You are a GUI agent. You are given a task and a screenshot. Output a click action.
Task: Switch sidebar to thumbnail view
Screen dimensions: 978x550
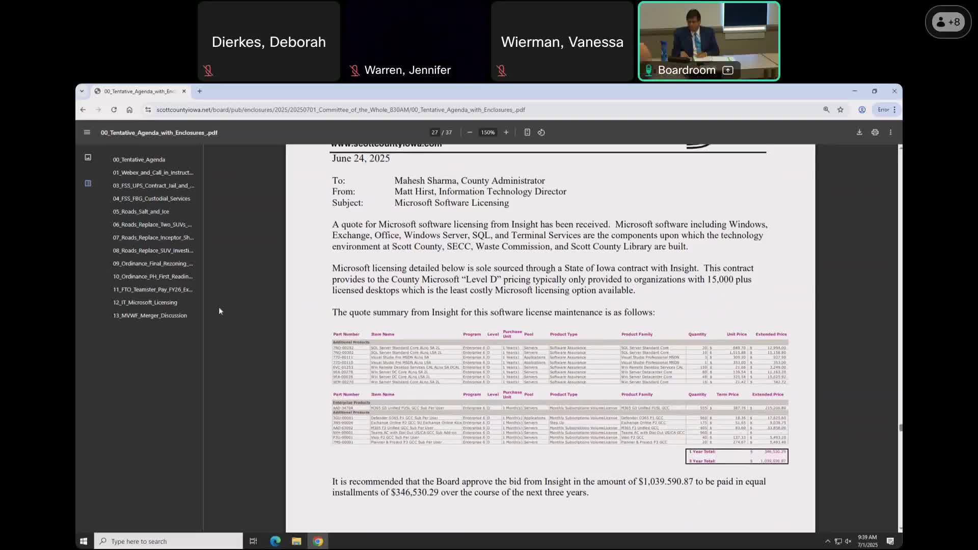[88, 157]
